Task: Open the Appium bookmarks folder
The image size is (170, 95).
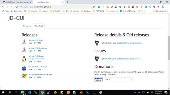Action: [x=44, y=11]
